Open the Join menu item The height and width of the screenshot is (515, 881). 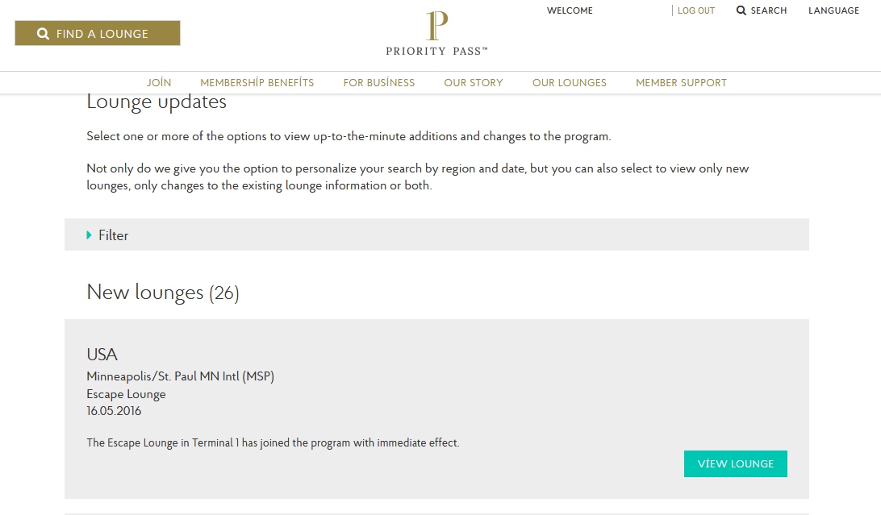pyautogui.click(x=159, y=82)
